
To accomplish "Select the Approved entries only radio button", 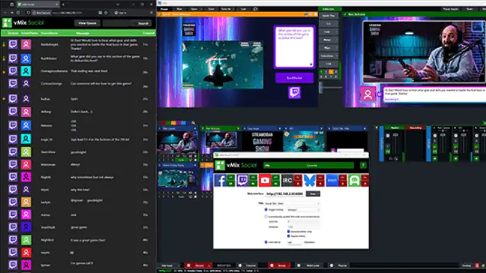I will (x=288, y=231).
